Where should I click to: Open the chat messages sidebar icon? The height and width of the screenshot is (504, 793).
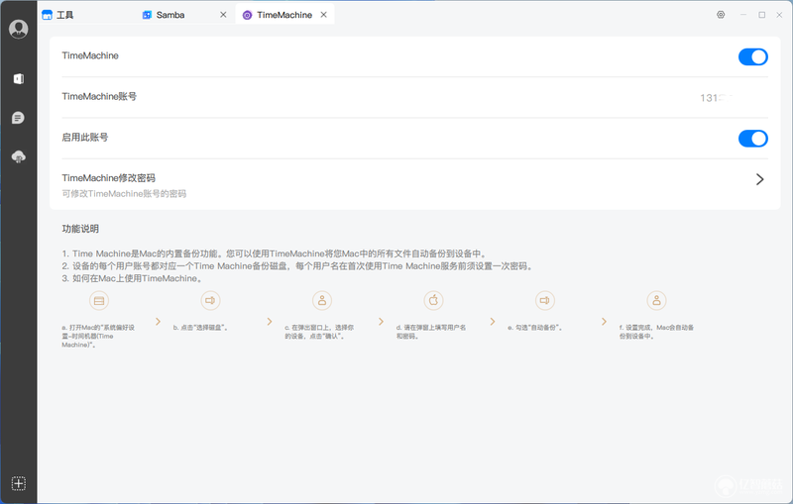(x=18, y=118)
